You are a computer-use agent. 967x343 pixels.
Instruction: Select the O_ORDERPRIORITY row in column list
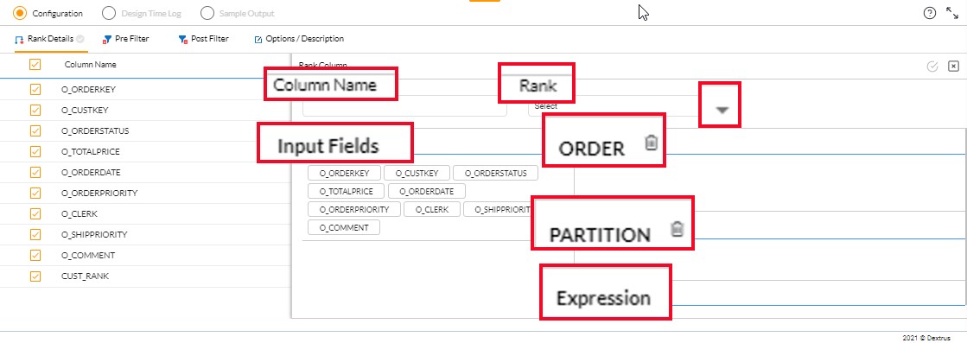point(145,193)
